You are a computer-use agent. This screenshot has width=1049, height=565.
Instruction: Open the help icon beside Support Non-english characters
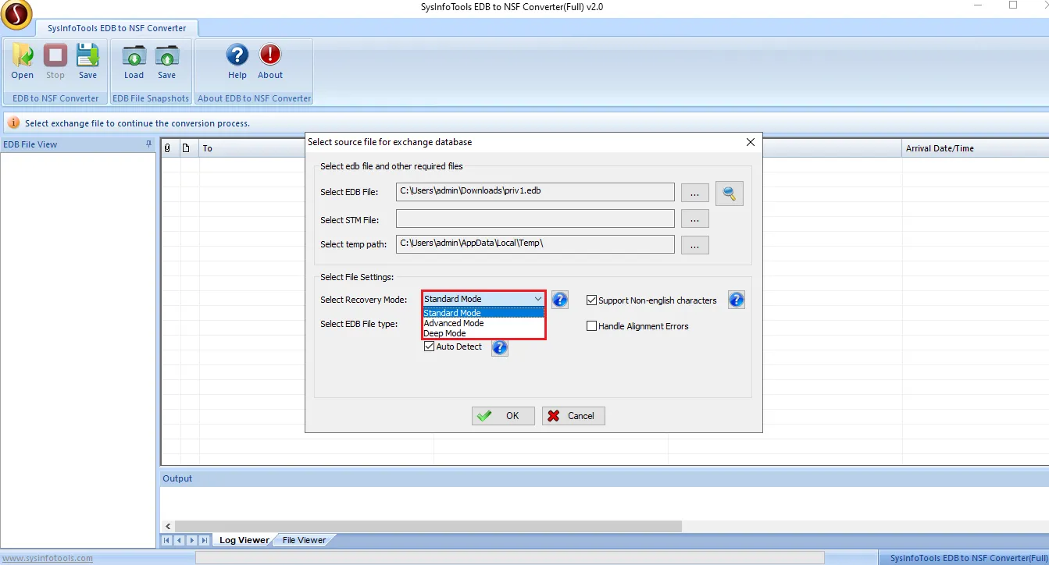coord(736,300)
